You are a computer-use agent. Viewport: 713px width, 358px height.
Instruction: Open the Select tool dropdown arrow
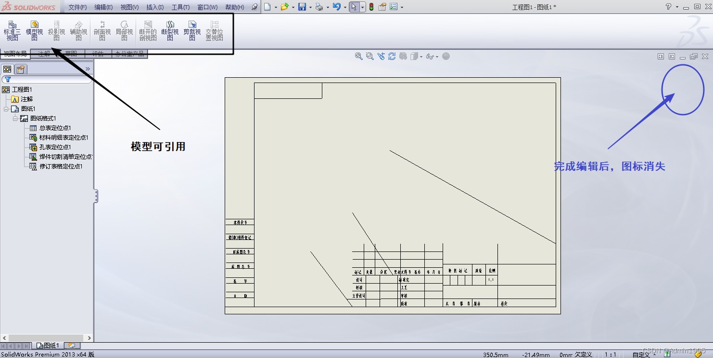[x=362, y=7]
